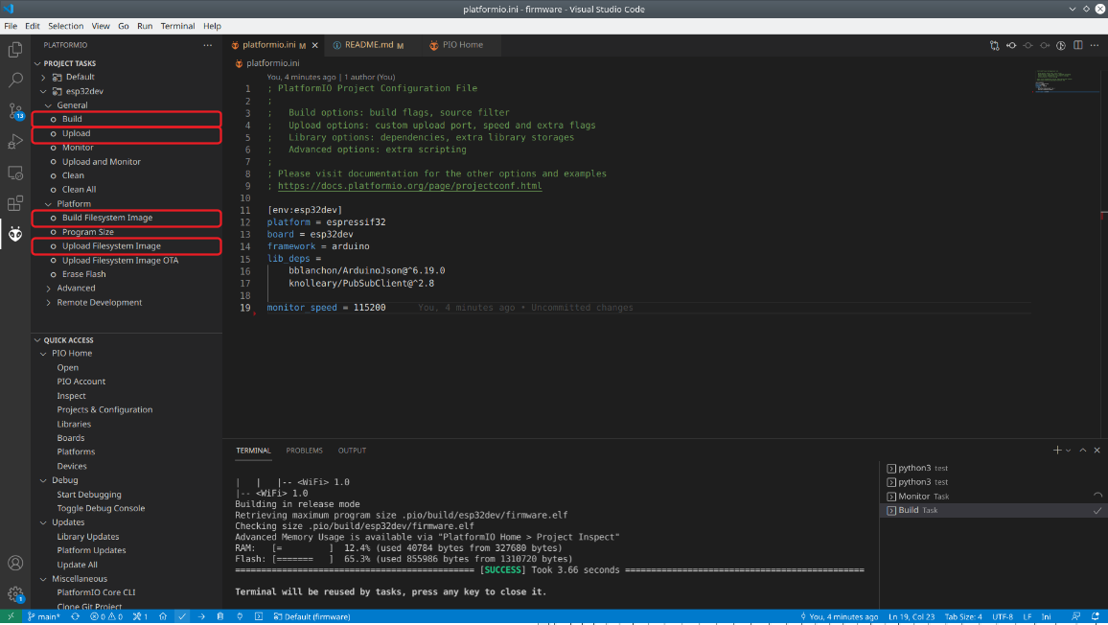Click PlatformIO Upload arrow in status bar
Screen dimensions: 1108x625
[201, 616]
